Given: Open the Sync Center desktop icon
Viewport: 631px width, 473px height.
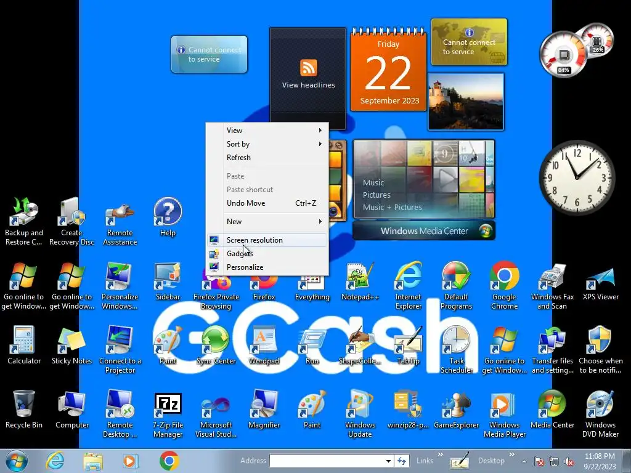Looking at the screenshot, I should pyautogui.click(x=216, y=345).
